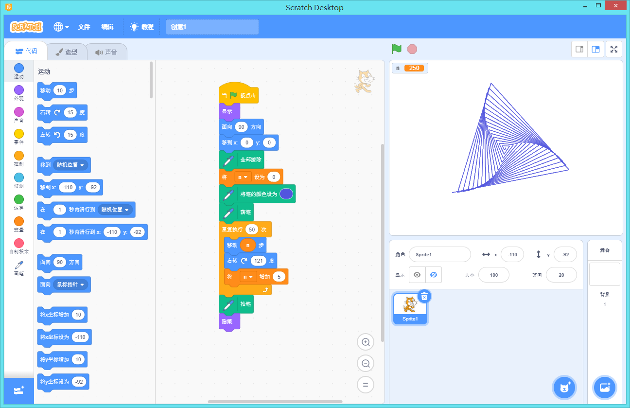This screenshot has width=630, height=408.
Task: Show Sprite1 with the eye toggle
Action: click(417, 275)
